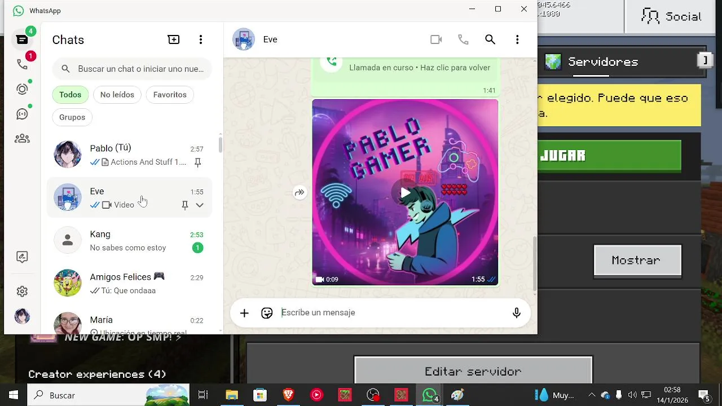Select the Todos filter
This screenshot has height=406, width=722.
71,95
